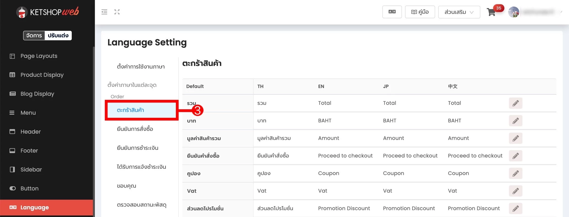Click the EN column header

pos(321,86)
